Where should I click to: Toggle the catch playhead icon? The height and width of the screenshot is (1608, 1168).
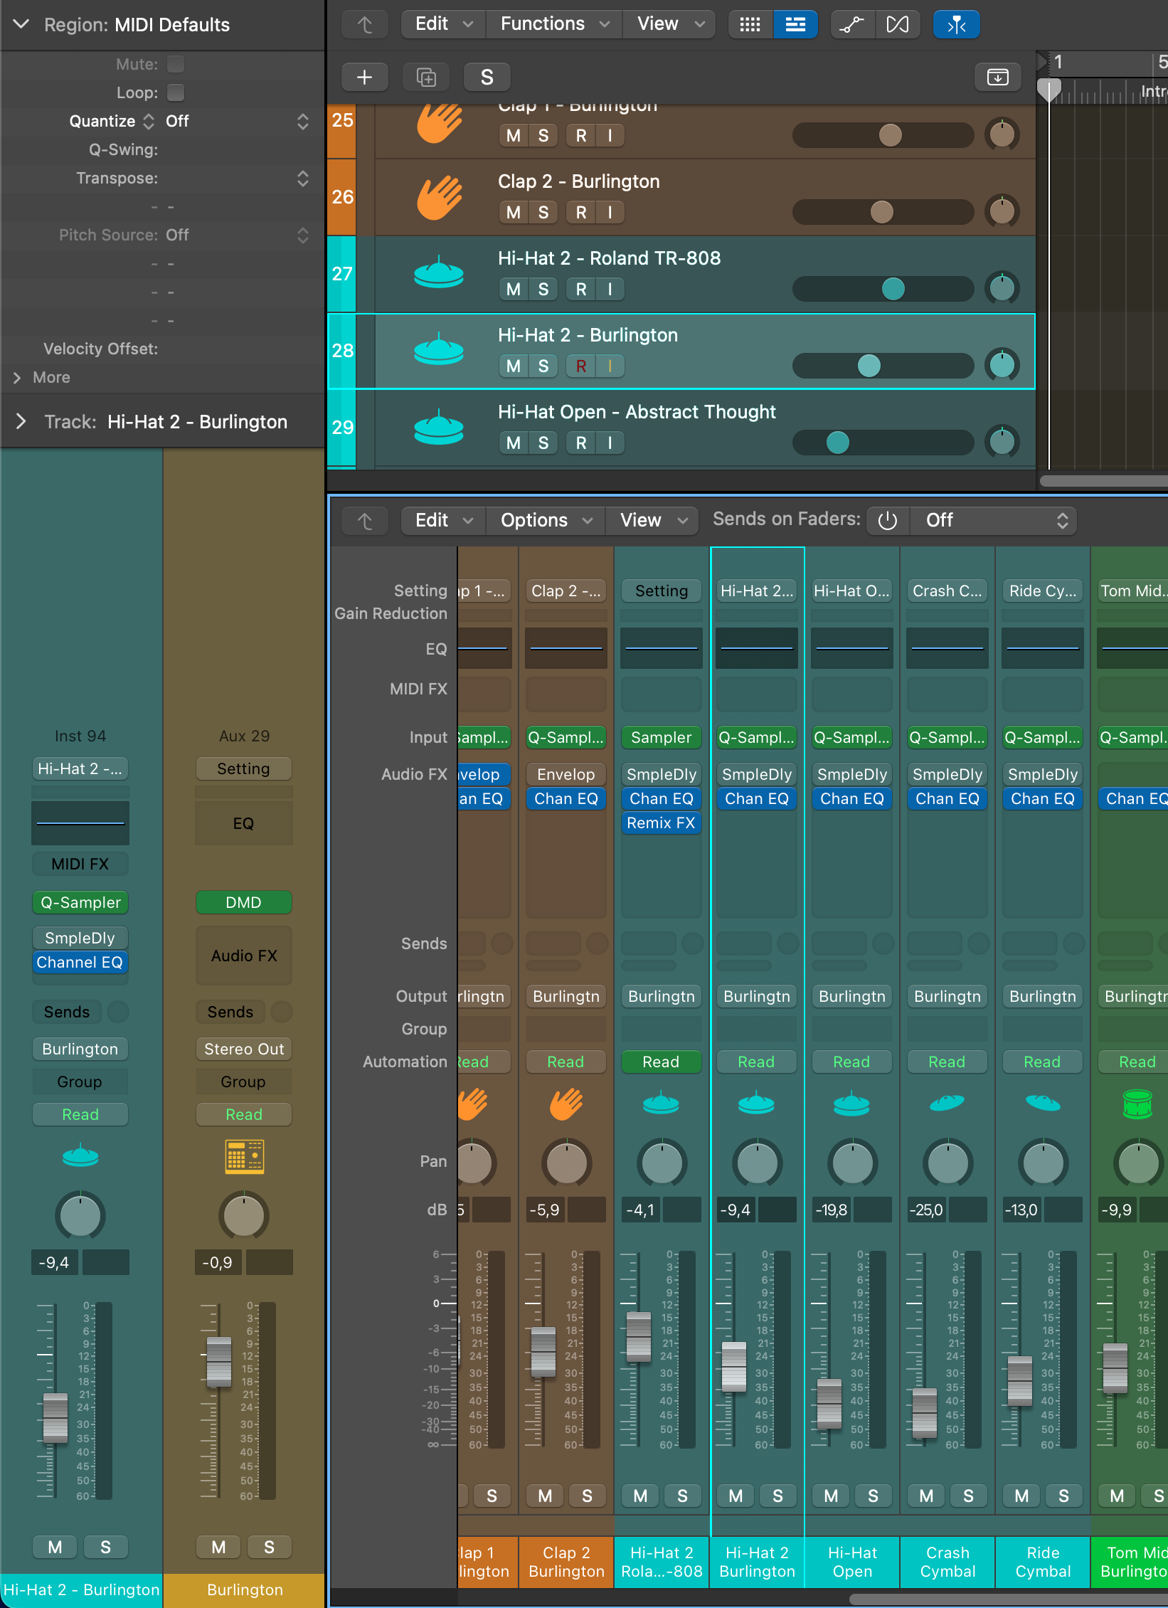pos(956,24)
